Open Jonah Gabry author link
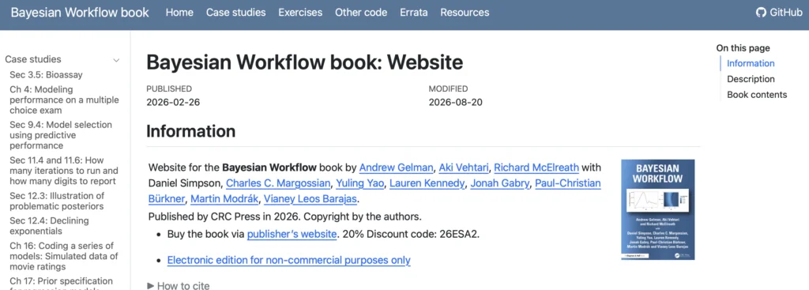 [x=499, y=183]
